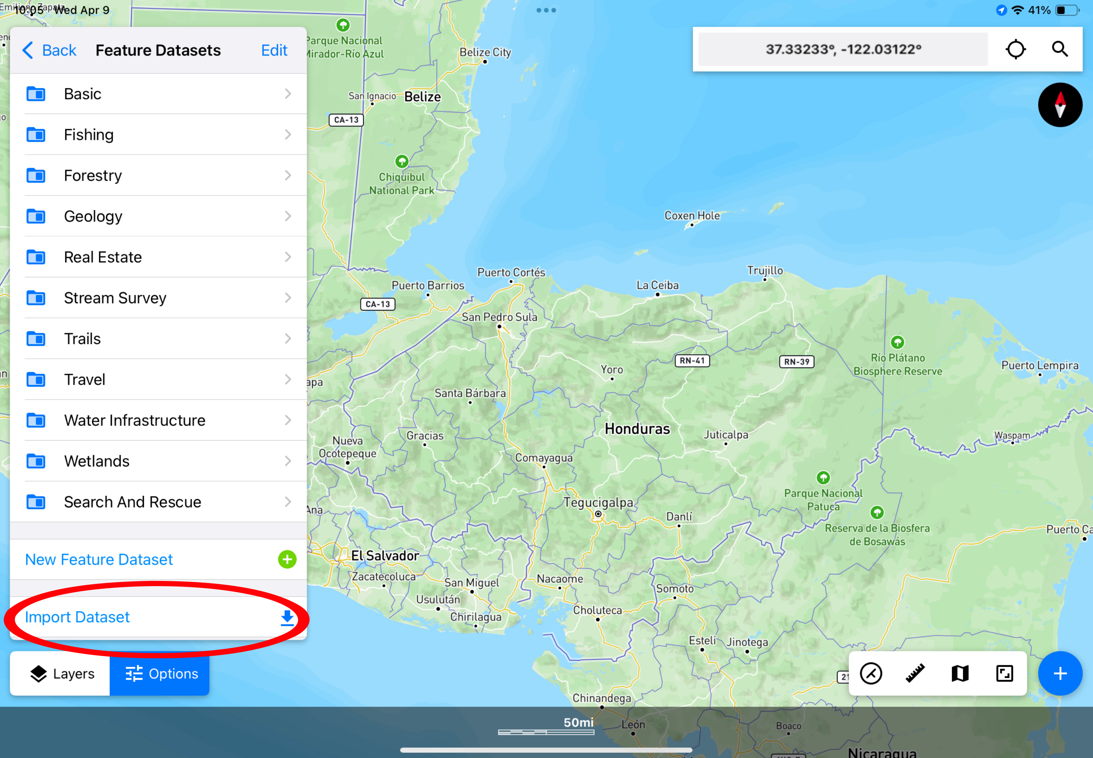Tap the Geology folder icon
The height and width of the screenshot is (758, 1093).
click(36, 217)
